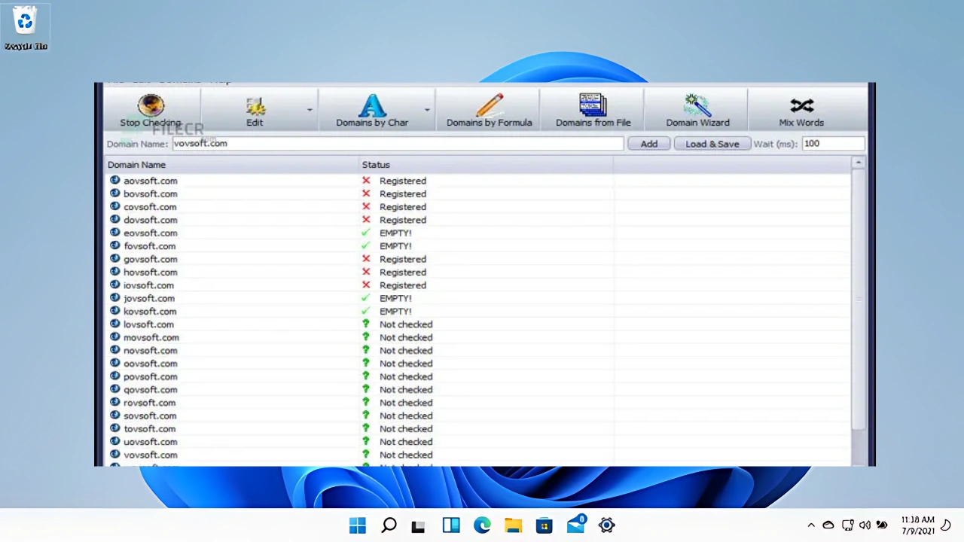Click scrollbar up arrow in domain list

click(858, 163)
